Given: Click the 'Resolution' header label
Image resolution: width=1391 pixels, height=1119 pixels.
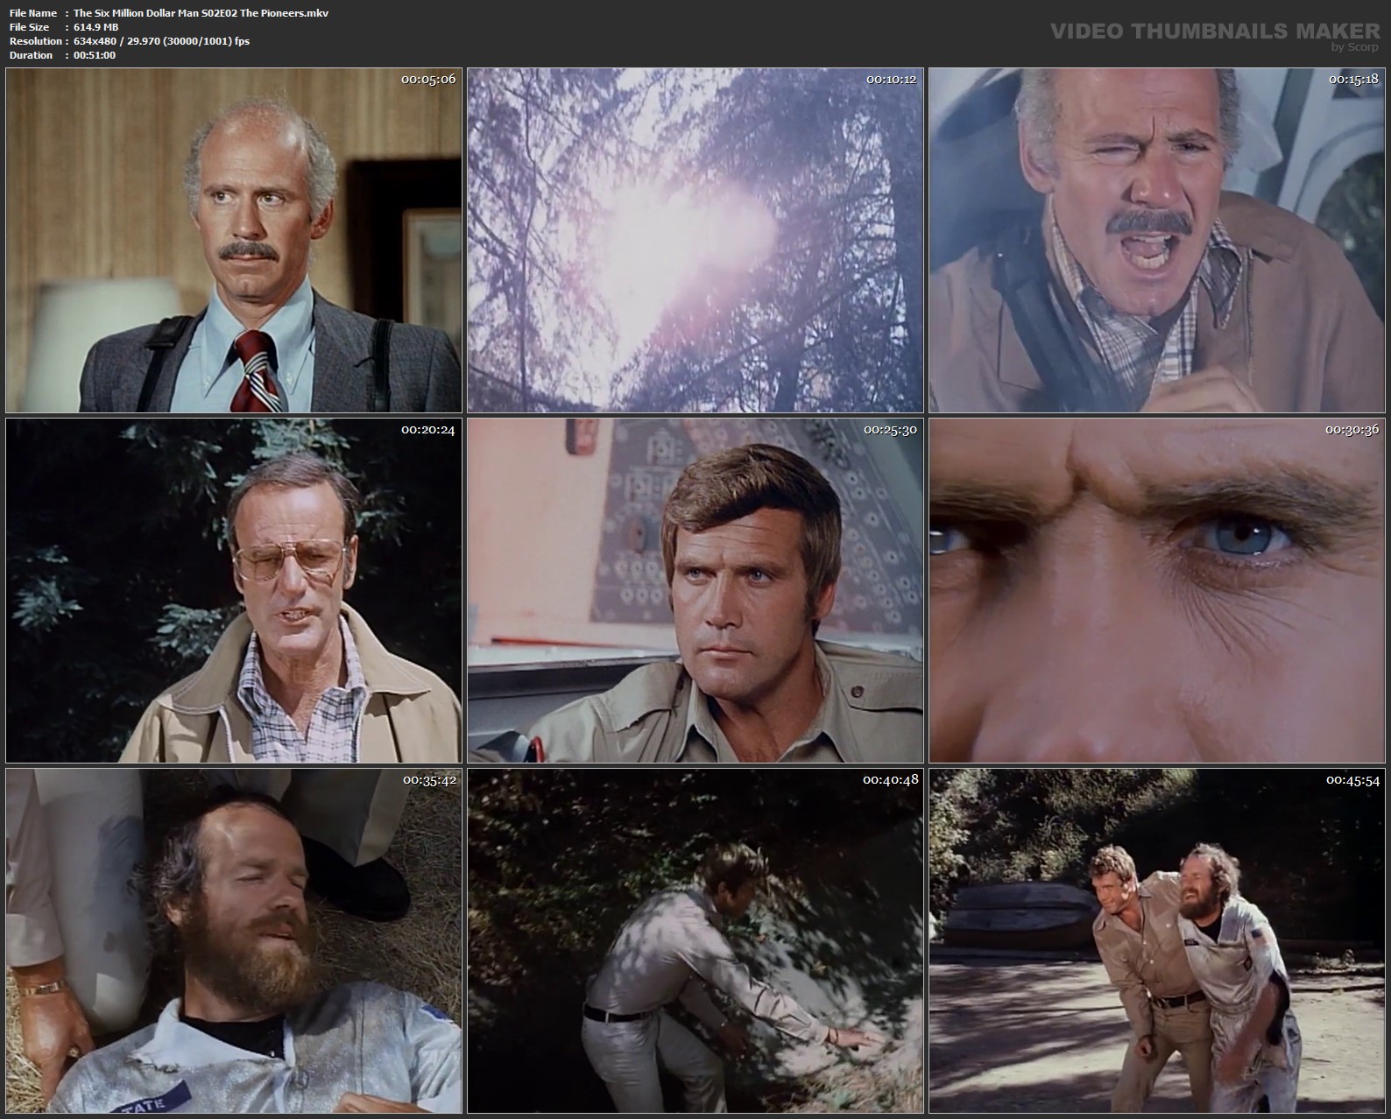Looking at the screenshot, I should coord(35,41).
